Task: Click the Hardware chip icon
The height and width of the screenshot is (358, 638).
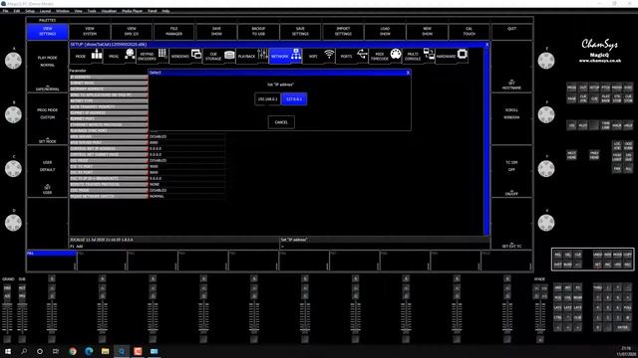Action: pyautogui.click(x=463, y=54)
